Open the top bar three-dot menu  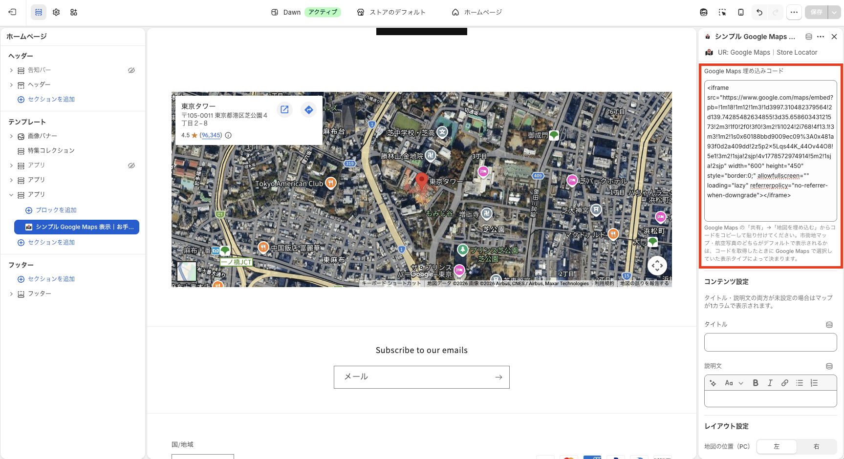(x=794, y=12)
